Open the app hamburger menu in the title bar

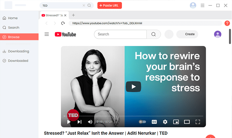coord(202,5)
